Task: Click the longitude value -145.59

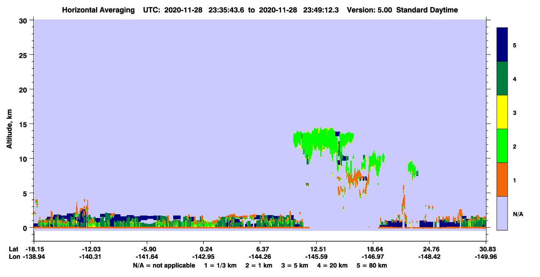Action: click(317, 257)
